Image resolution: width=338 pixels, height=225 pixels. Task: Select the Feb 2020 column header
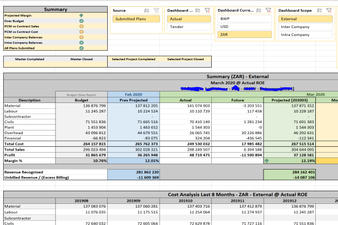(x=133, y=94)
